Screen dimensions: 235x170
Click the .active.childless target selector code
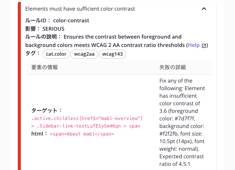click(x=87, y=119)
